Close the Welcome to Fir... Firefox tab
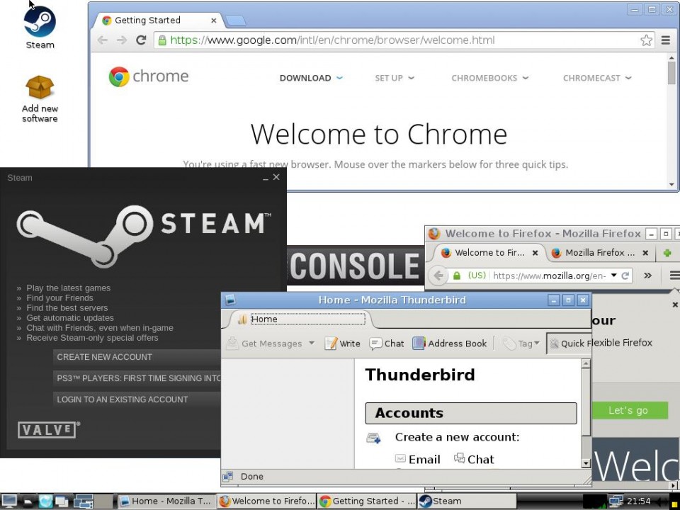 click(535, 253)
